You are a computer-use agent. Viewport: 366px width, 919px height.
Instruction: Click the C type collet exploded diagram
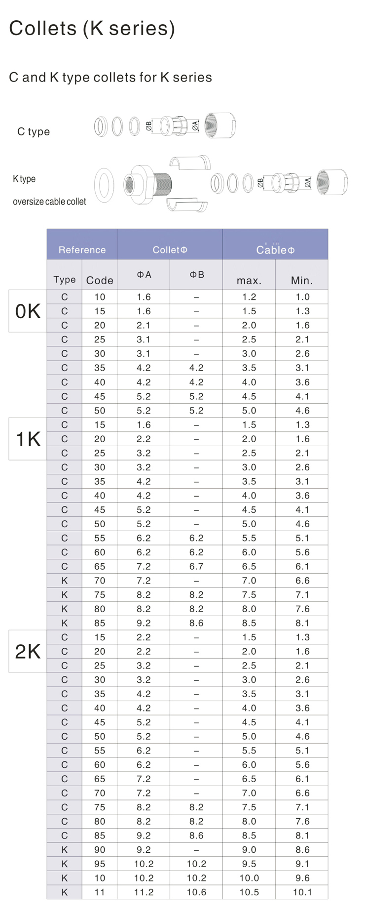coord(165,126)
